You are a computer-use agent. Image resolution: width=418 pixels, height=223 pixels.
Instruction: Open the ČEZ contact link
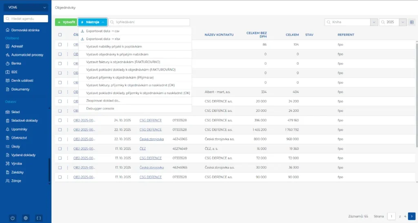tap(142, 149)
